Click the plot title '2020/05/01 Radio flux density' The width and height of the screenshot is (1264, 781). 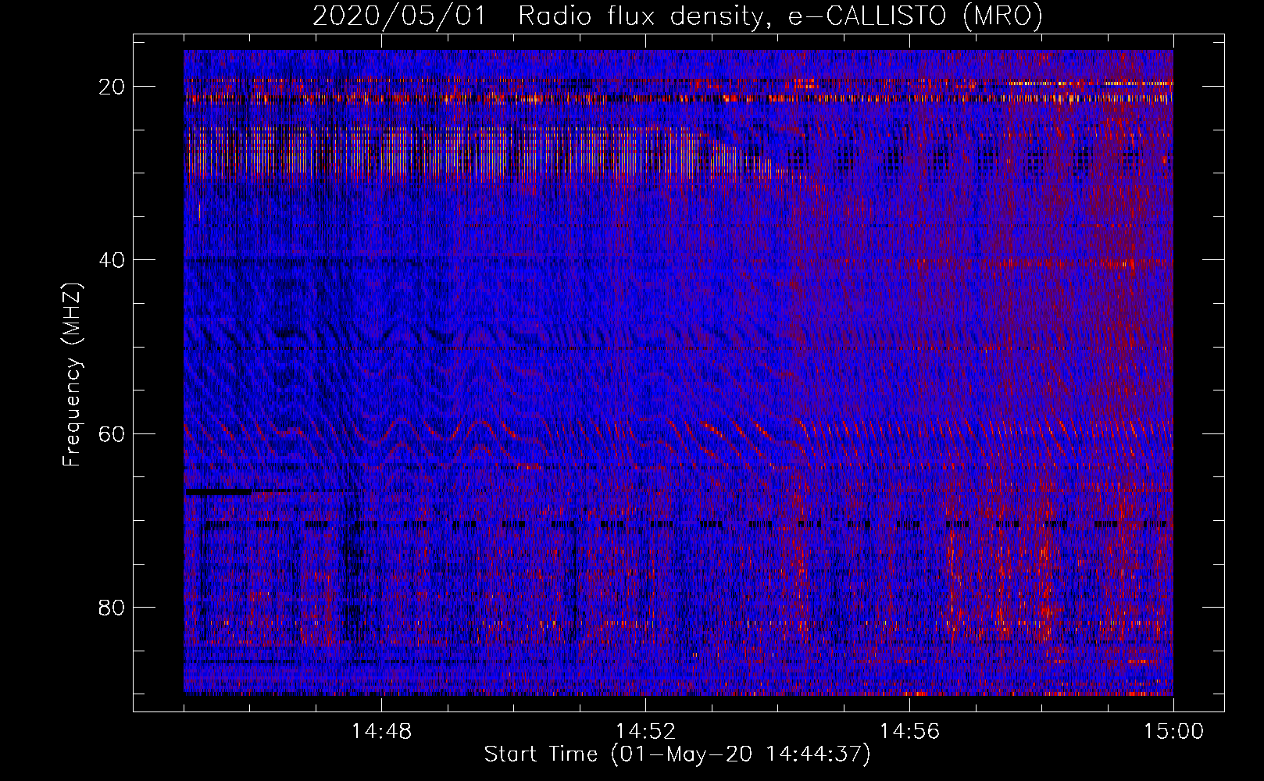677,16
